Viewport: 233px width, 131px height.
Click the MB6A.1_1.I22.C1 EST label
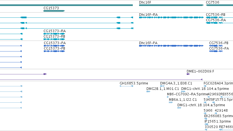(x=183, y=100)
